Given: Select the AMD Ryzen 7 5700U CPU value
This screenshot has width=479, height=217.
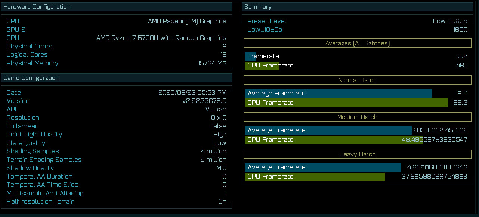Looking at the screenshot, I should click(x=161, y=38).
